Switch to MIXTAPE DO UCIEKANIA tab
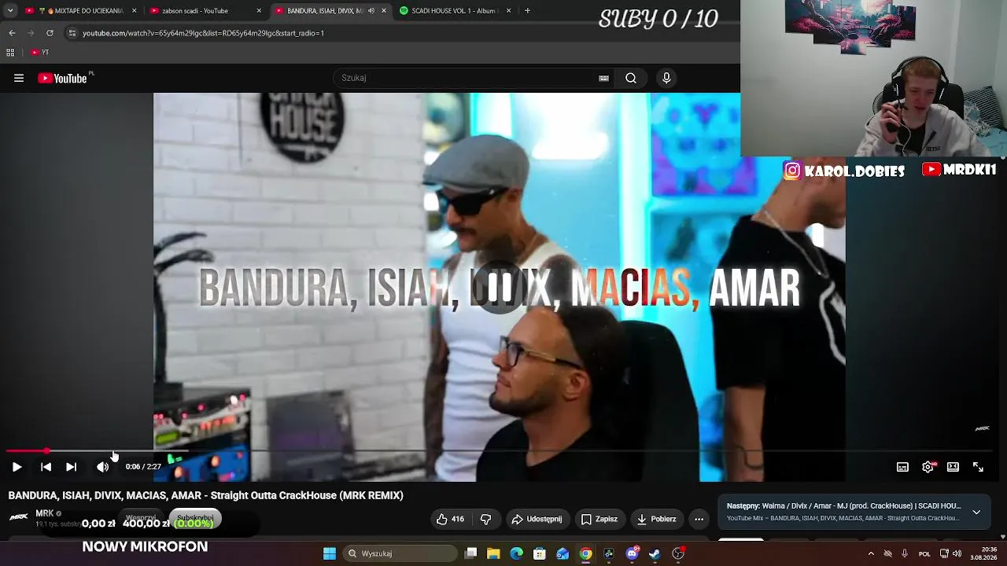This screenshot has height=566, width=1007. pos(81,11)
